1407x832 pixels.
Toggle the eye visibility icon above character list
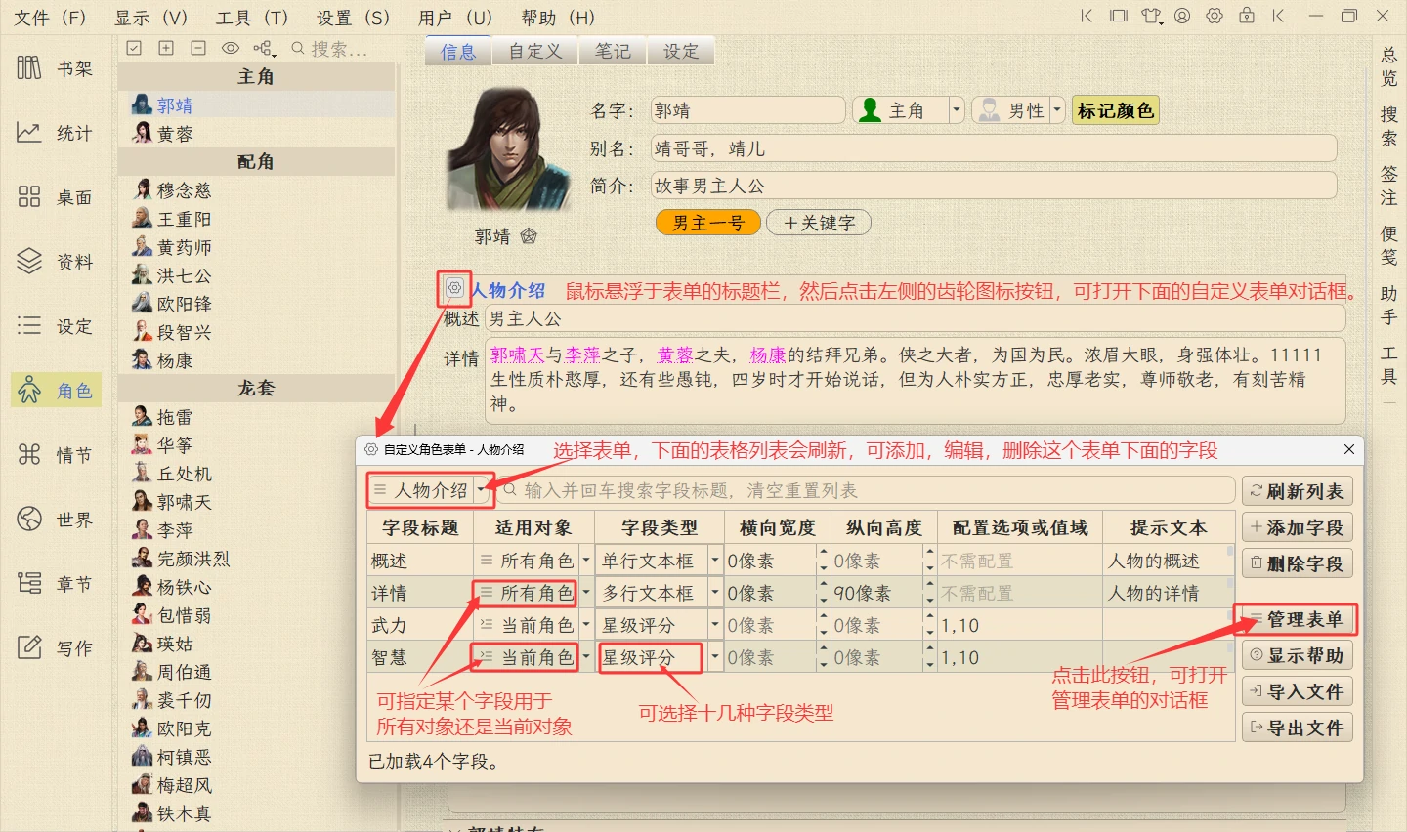tap(231, 49)
